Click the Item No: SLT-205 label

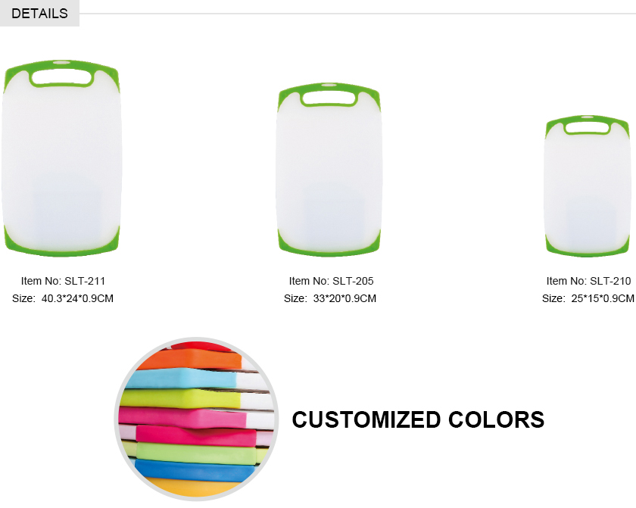coord(331,281)
